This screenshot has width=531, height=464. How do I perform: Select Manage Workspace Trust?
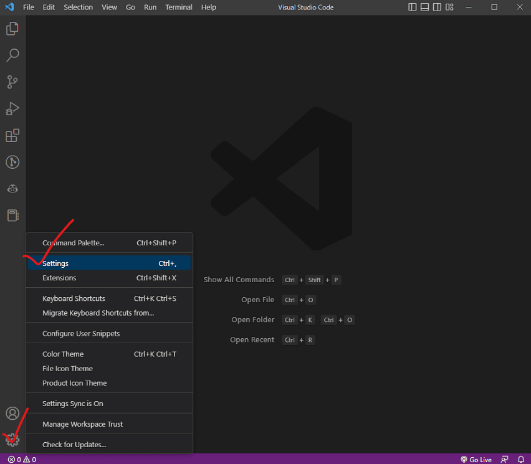[110, 424]
